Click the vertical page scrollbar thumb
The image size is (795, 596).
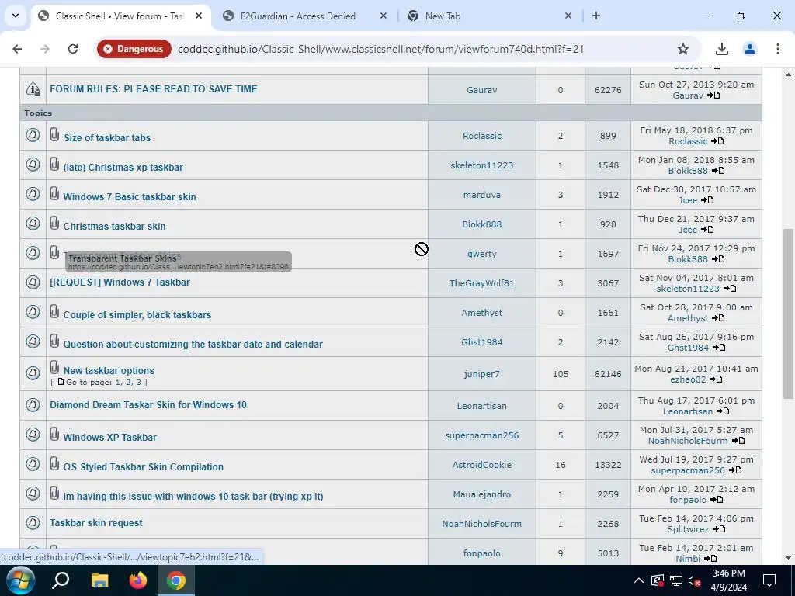click(x=788, y=314)
